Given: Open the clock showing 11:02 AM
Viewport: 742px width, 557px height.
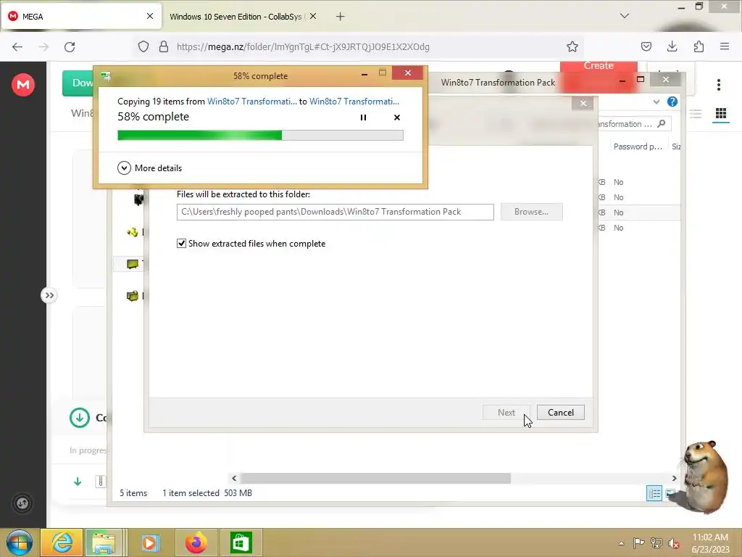Looking at the screenshot, I should [x=710, y=543].
